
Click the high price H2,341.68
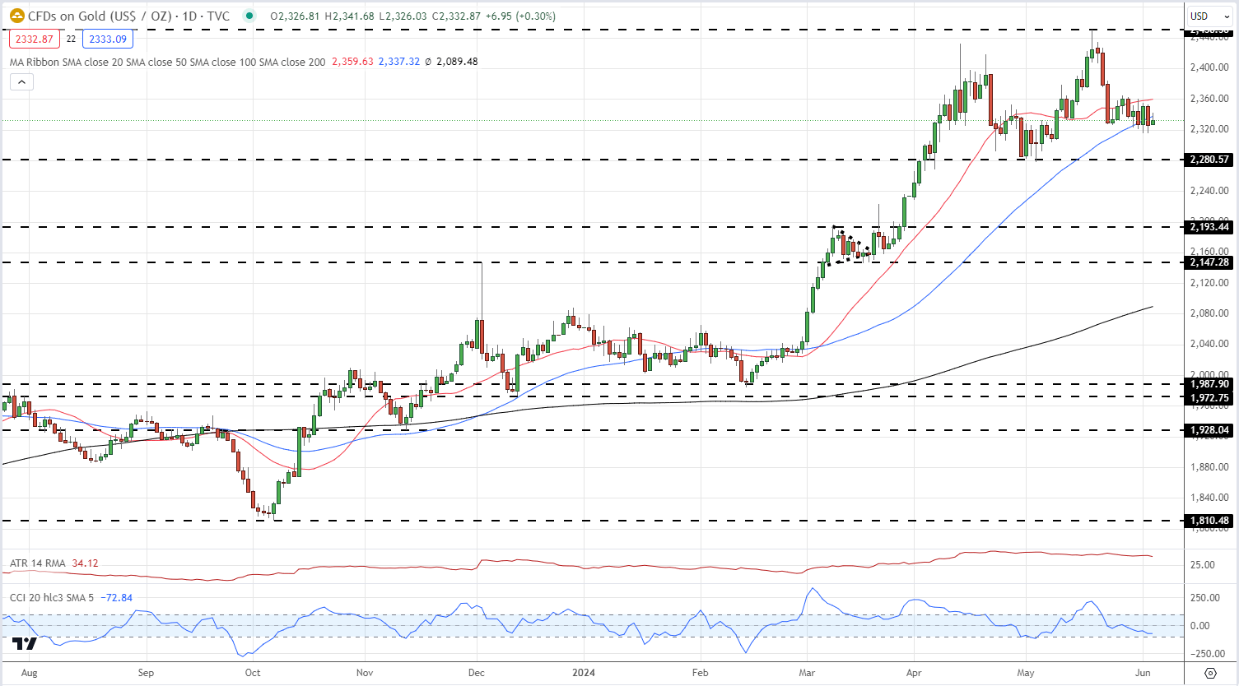click(349, 16)
